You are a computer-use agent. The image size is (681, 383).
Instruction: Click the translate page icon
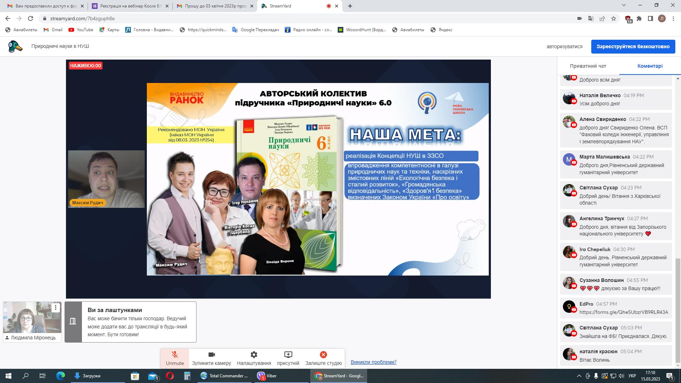[591, 18]
